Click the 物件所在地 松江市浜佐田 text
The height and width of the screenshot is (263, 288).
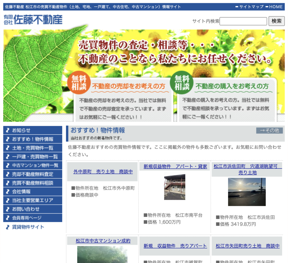pyautogui.click(x=245, y=217)
